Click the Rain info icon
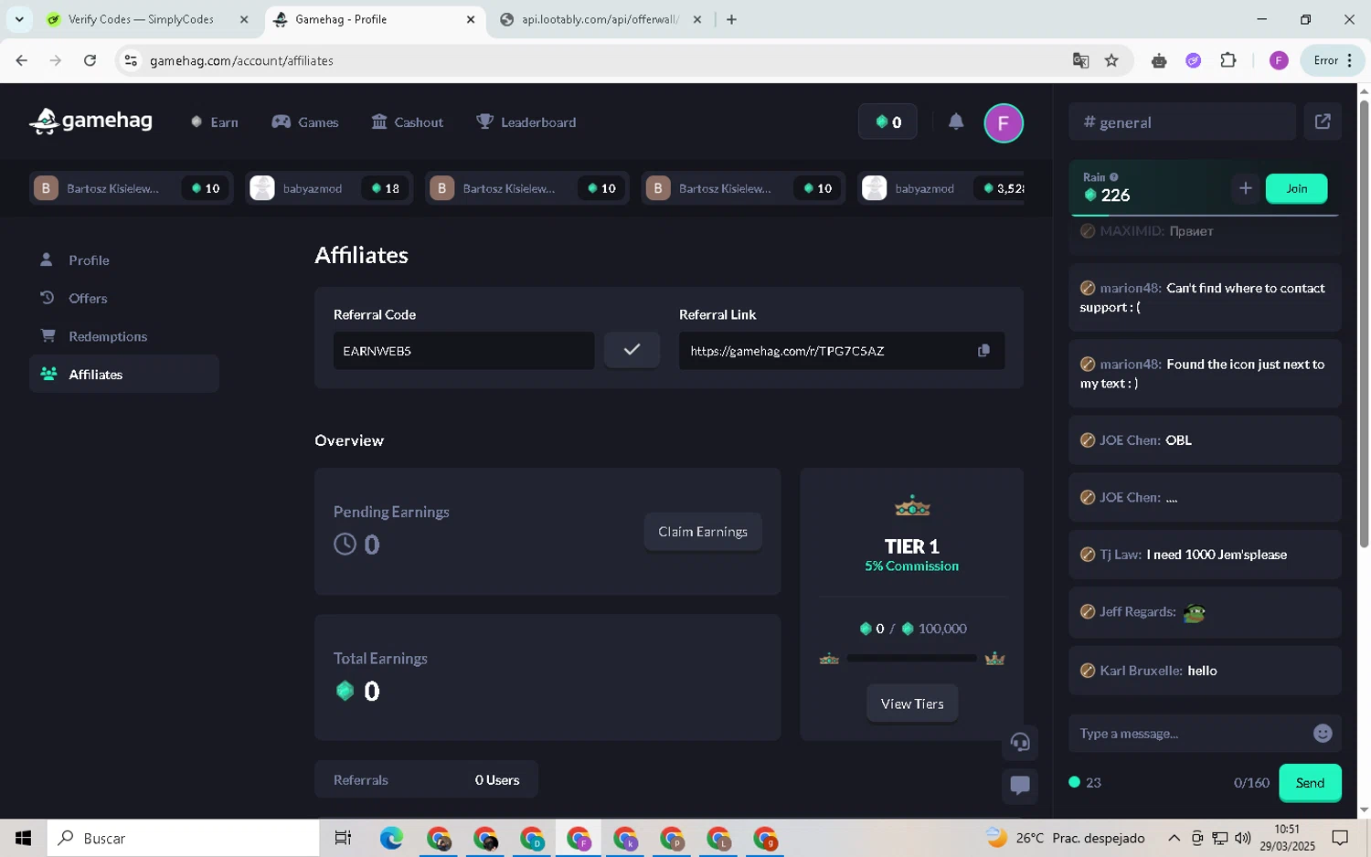The height and width of the screenshot is (857, 1371). (x=1113, y=177)
